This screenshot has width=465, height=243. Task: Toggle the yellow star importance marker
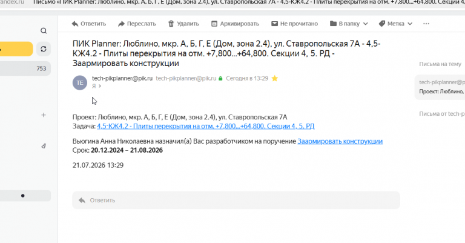[275, 78]
